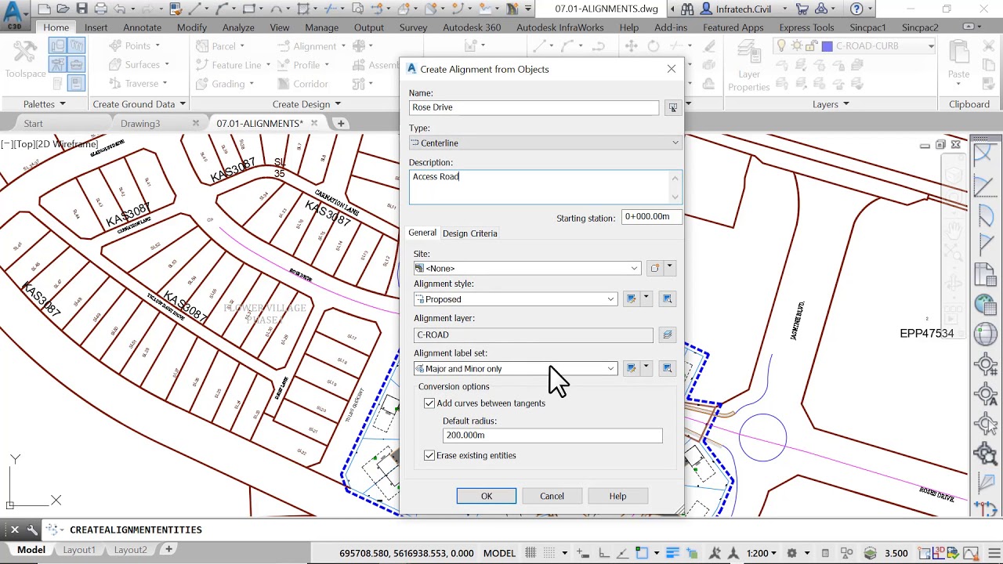Open the Analyze ribbon tab
1003x564 pixels.
click(x=238, y=27)
